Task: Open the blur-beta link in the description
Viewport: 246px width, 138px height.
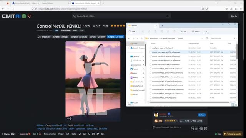Action: click(x=55, y=129)
